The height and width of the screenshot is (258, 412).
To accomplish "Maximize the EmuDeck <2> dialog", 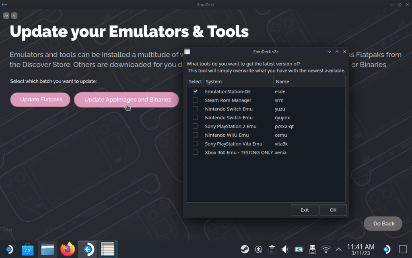I will [x=337, y=52].
